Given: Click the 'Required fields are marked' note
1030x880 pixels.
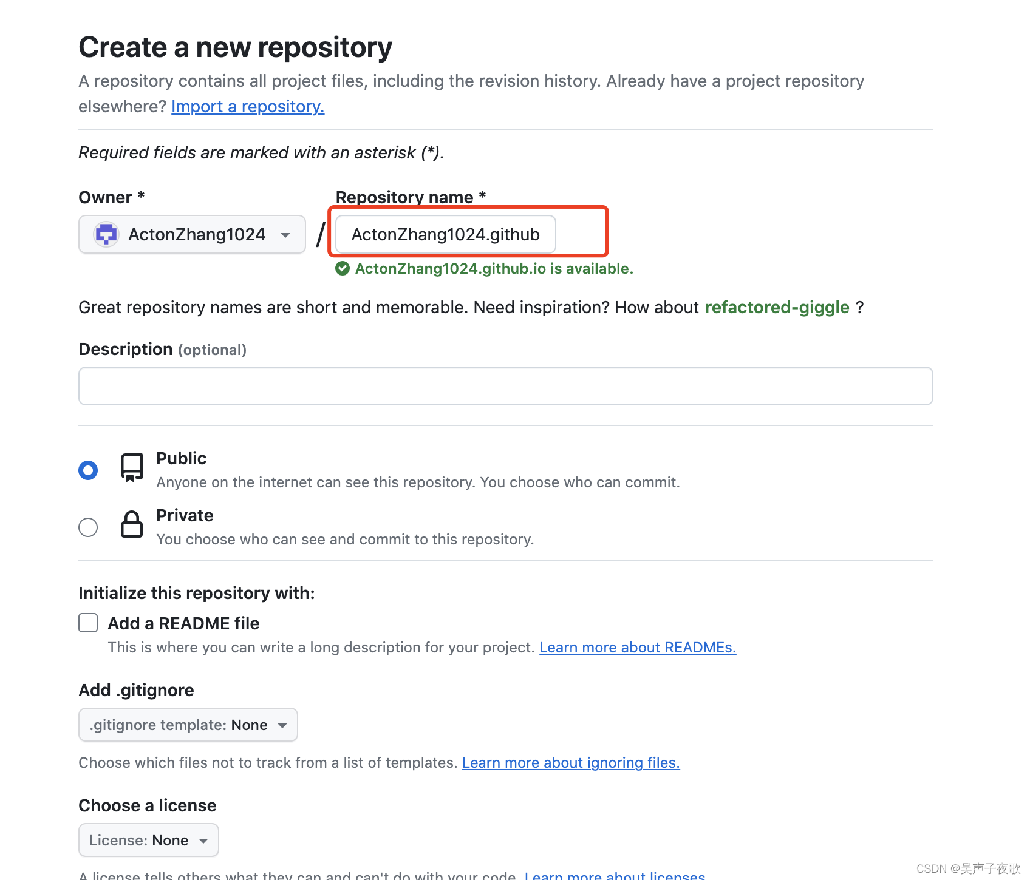Looking at the screenshot, I should [x=262, y=152].
